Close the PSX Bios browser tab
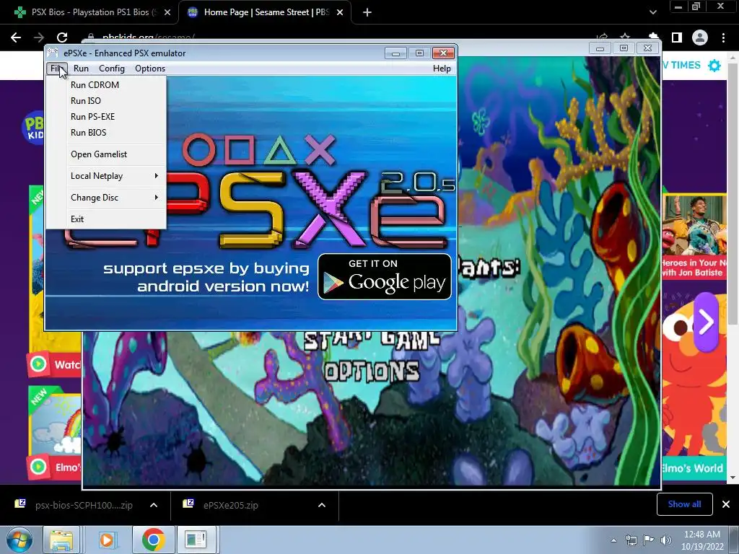739x554 pixels. [167, 12]
